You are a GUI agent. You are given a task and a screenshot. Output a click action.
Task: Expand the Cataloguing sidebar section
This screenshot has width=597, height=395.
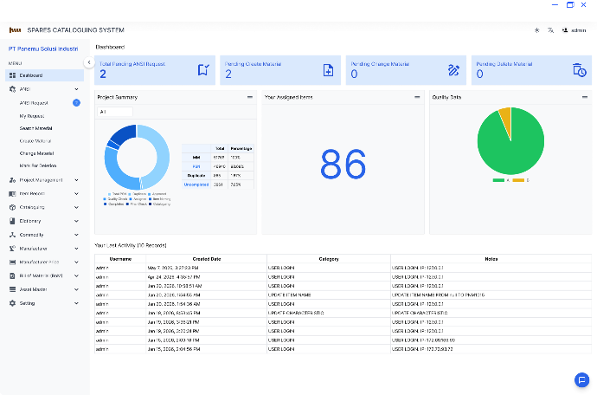click(44, 207)
